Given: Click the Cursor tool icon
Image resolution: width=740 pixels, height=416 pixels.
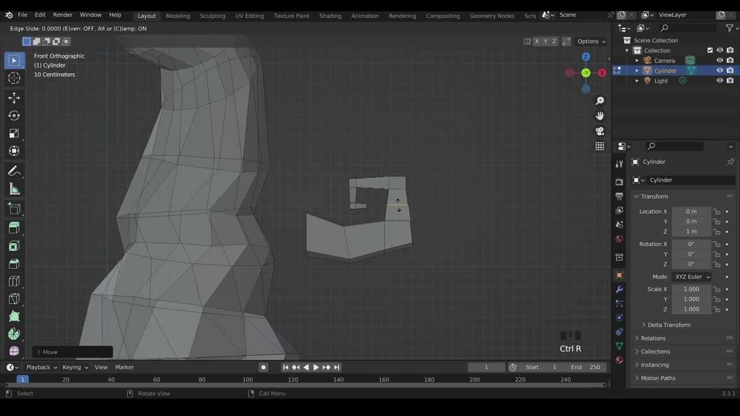Looking at the screenshot, I should pyautogui.click(x=14, y=78).
